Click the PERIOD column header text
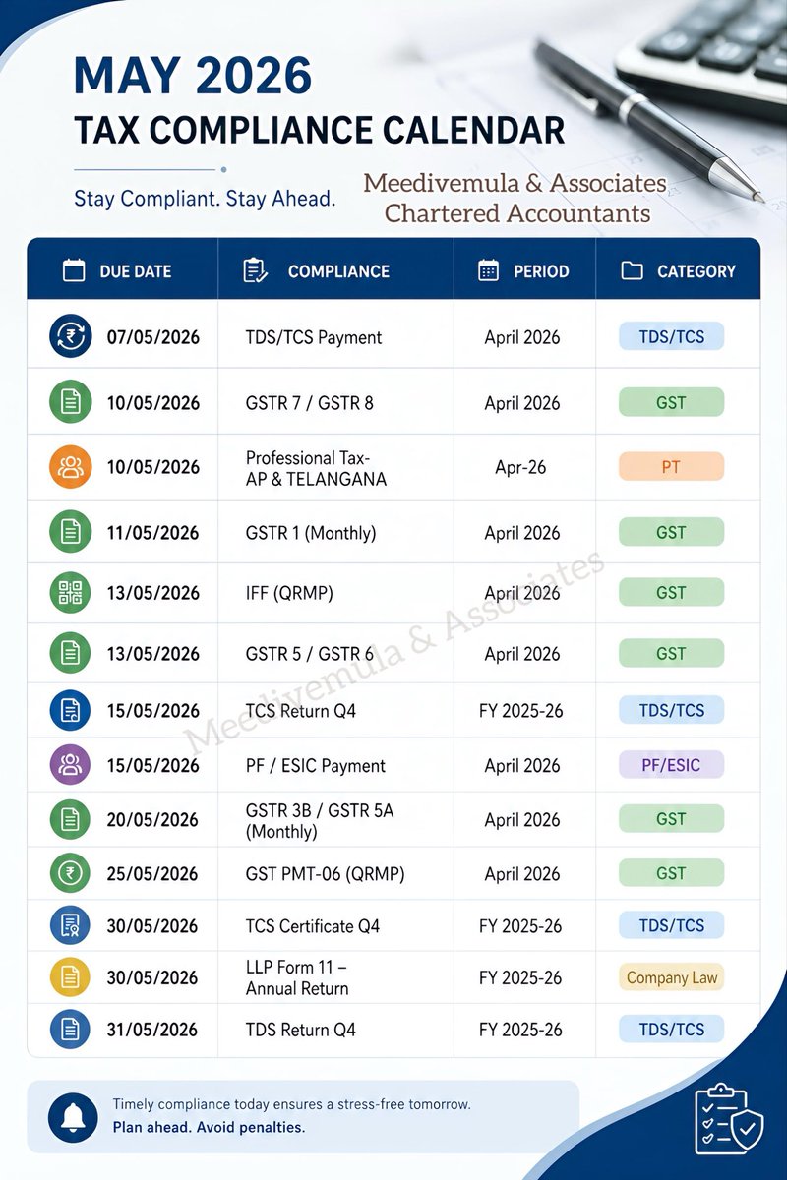 click(x=541, y=271)
